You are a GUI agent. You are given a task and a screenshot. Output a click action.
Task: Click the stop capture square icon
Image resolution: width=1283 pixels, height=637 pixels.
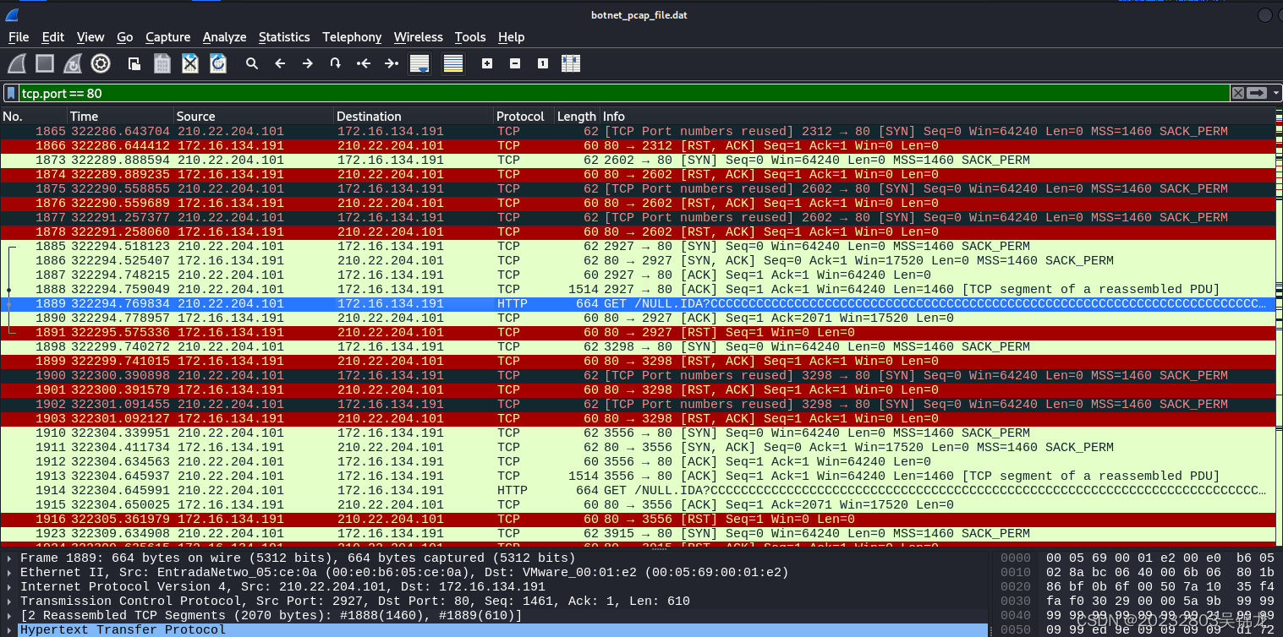point(45,63)
